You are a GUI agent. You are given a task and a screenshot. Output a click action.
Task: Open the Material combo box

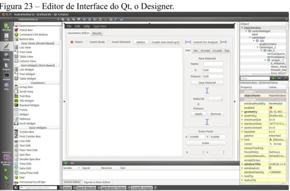[216, 99]
